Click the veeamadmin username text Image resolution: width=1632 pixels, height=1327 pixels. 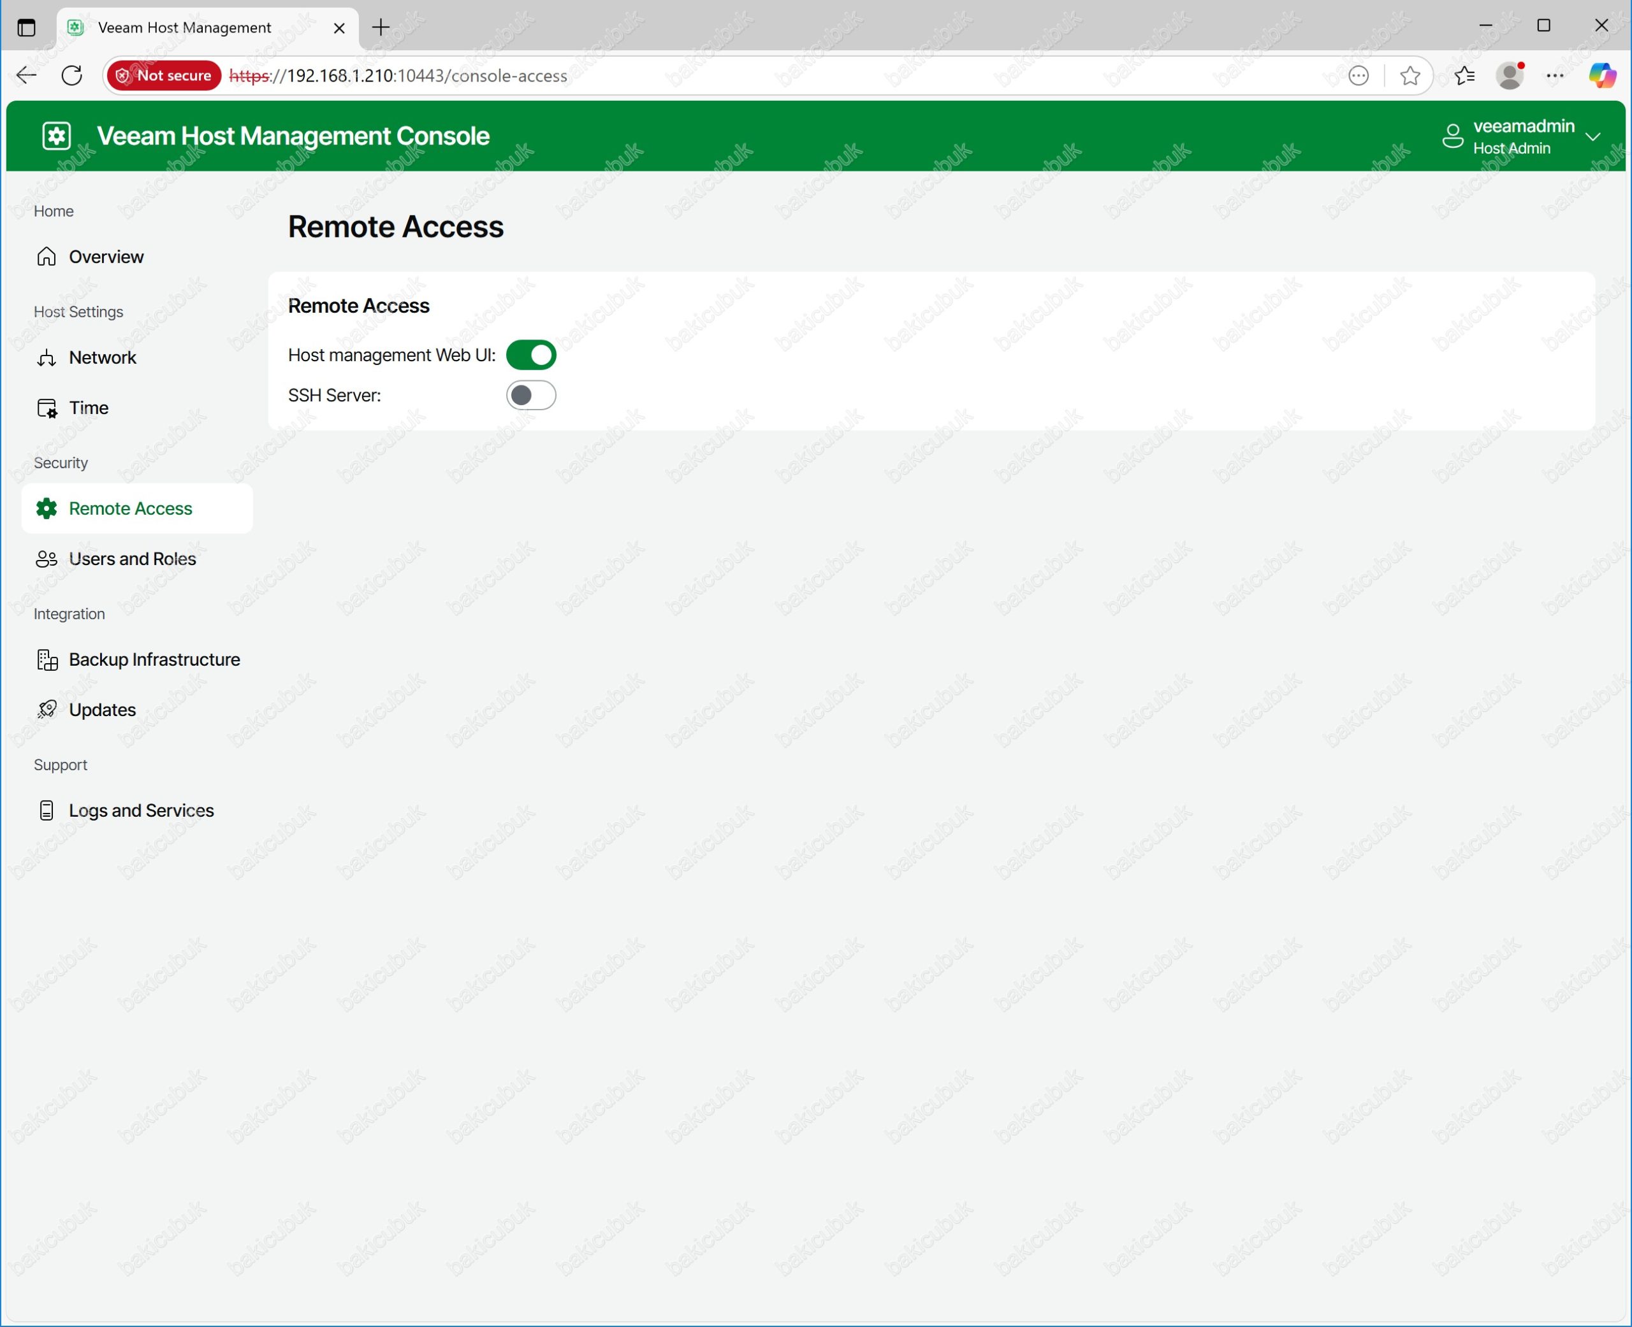click(1524, 126)
